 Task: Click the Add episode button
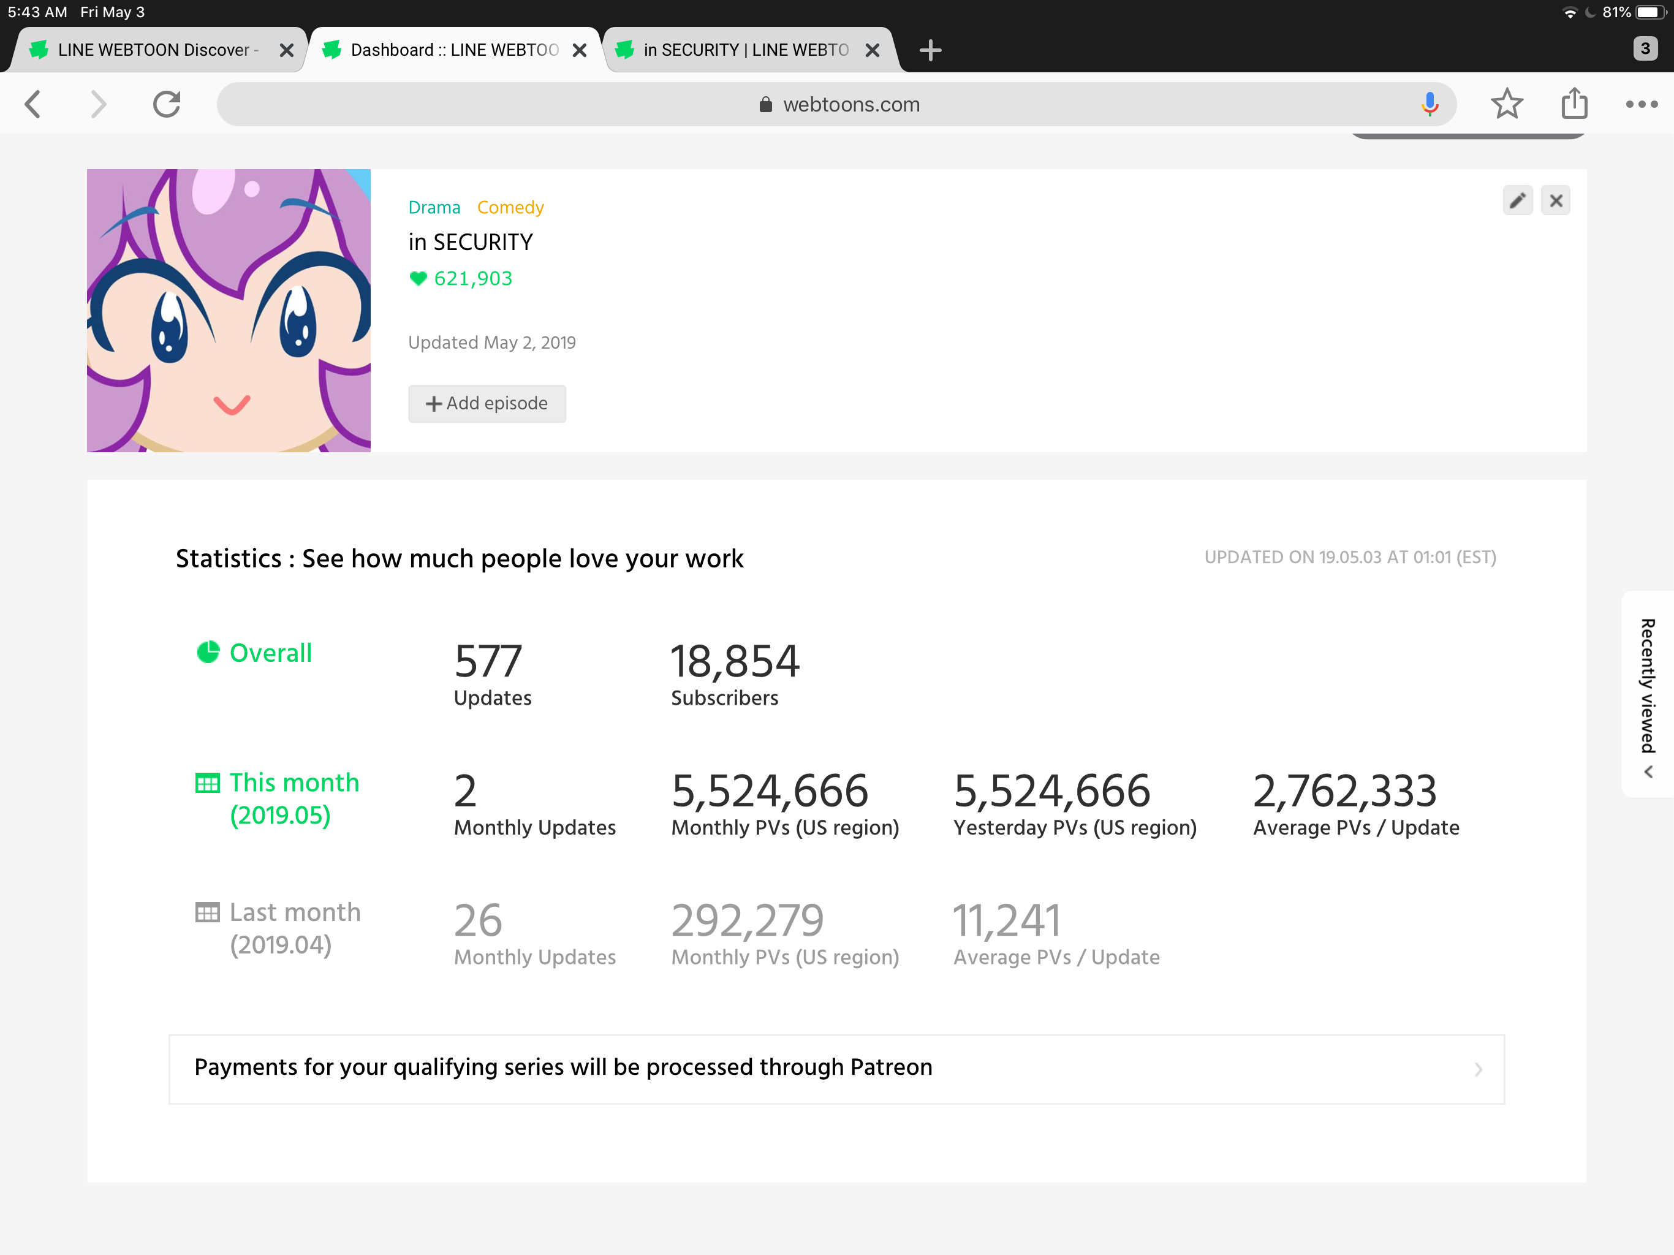click(487, 403)
